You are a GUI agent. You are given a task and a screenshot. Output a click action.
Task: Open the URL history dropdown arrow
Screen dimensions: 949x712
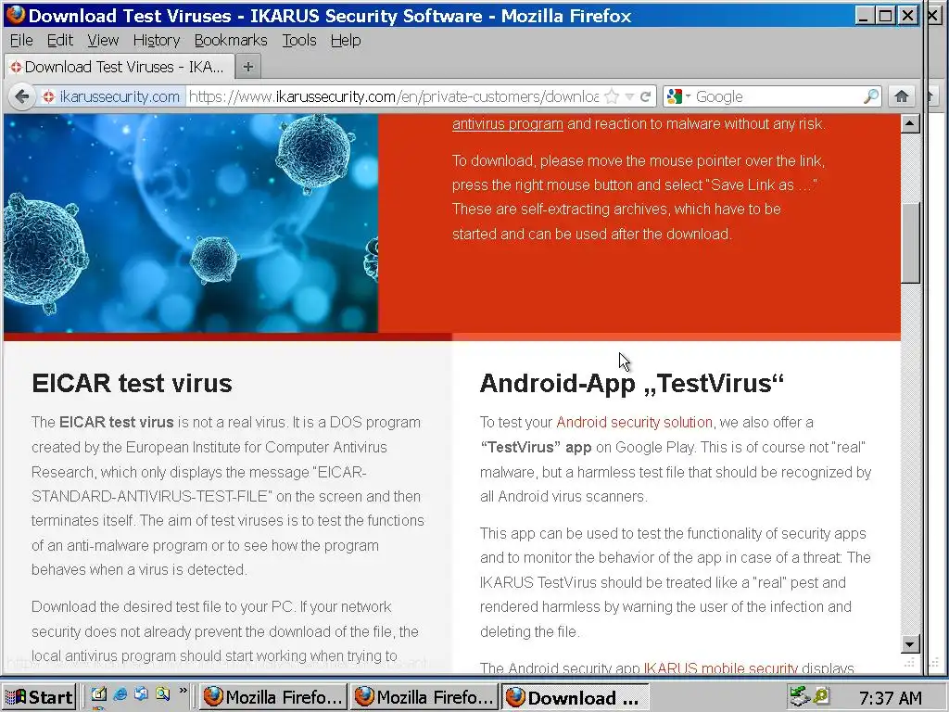tap(629, 96)
